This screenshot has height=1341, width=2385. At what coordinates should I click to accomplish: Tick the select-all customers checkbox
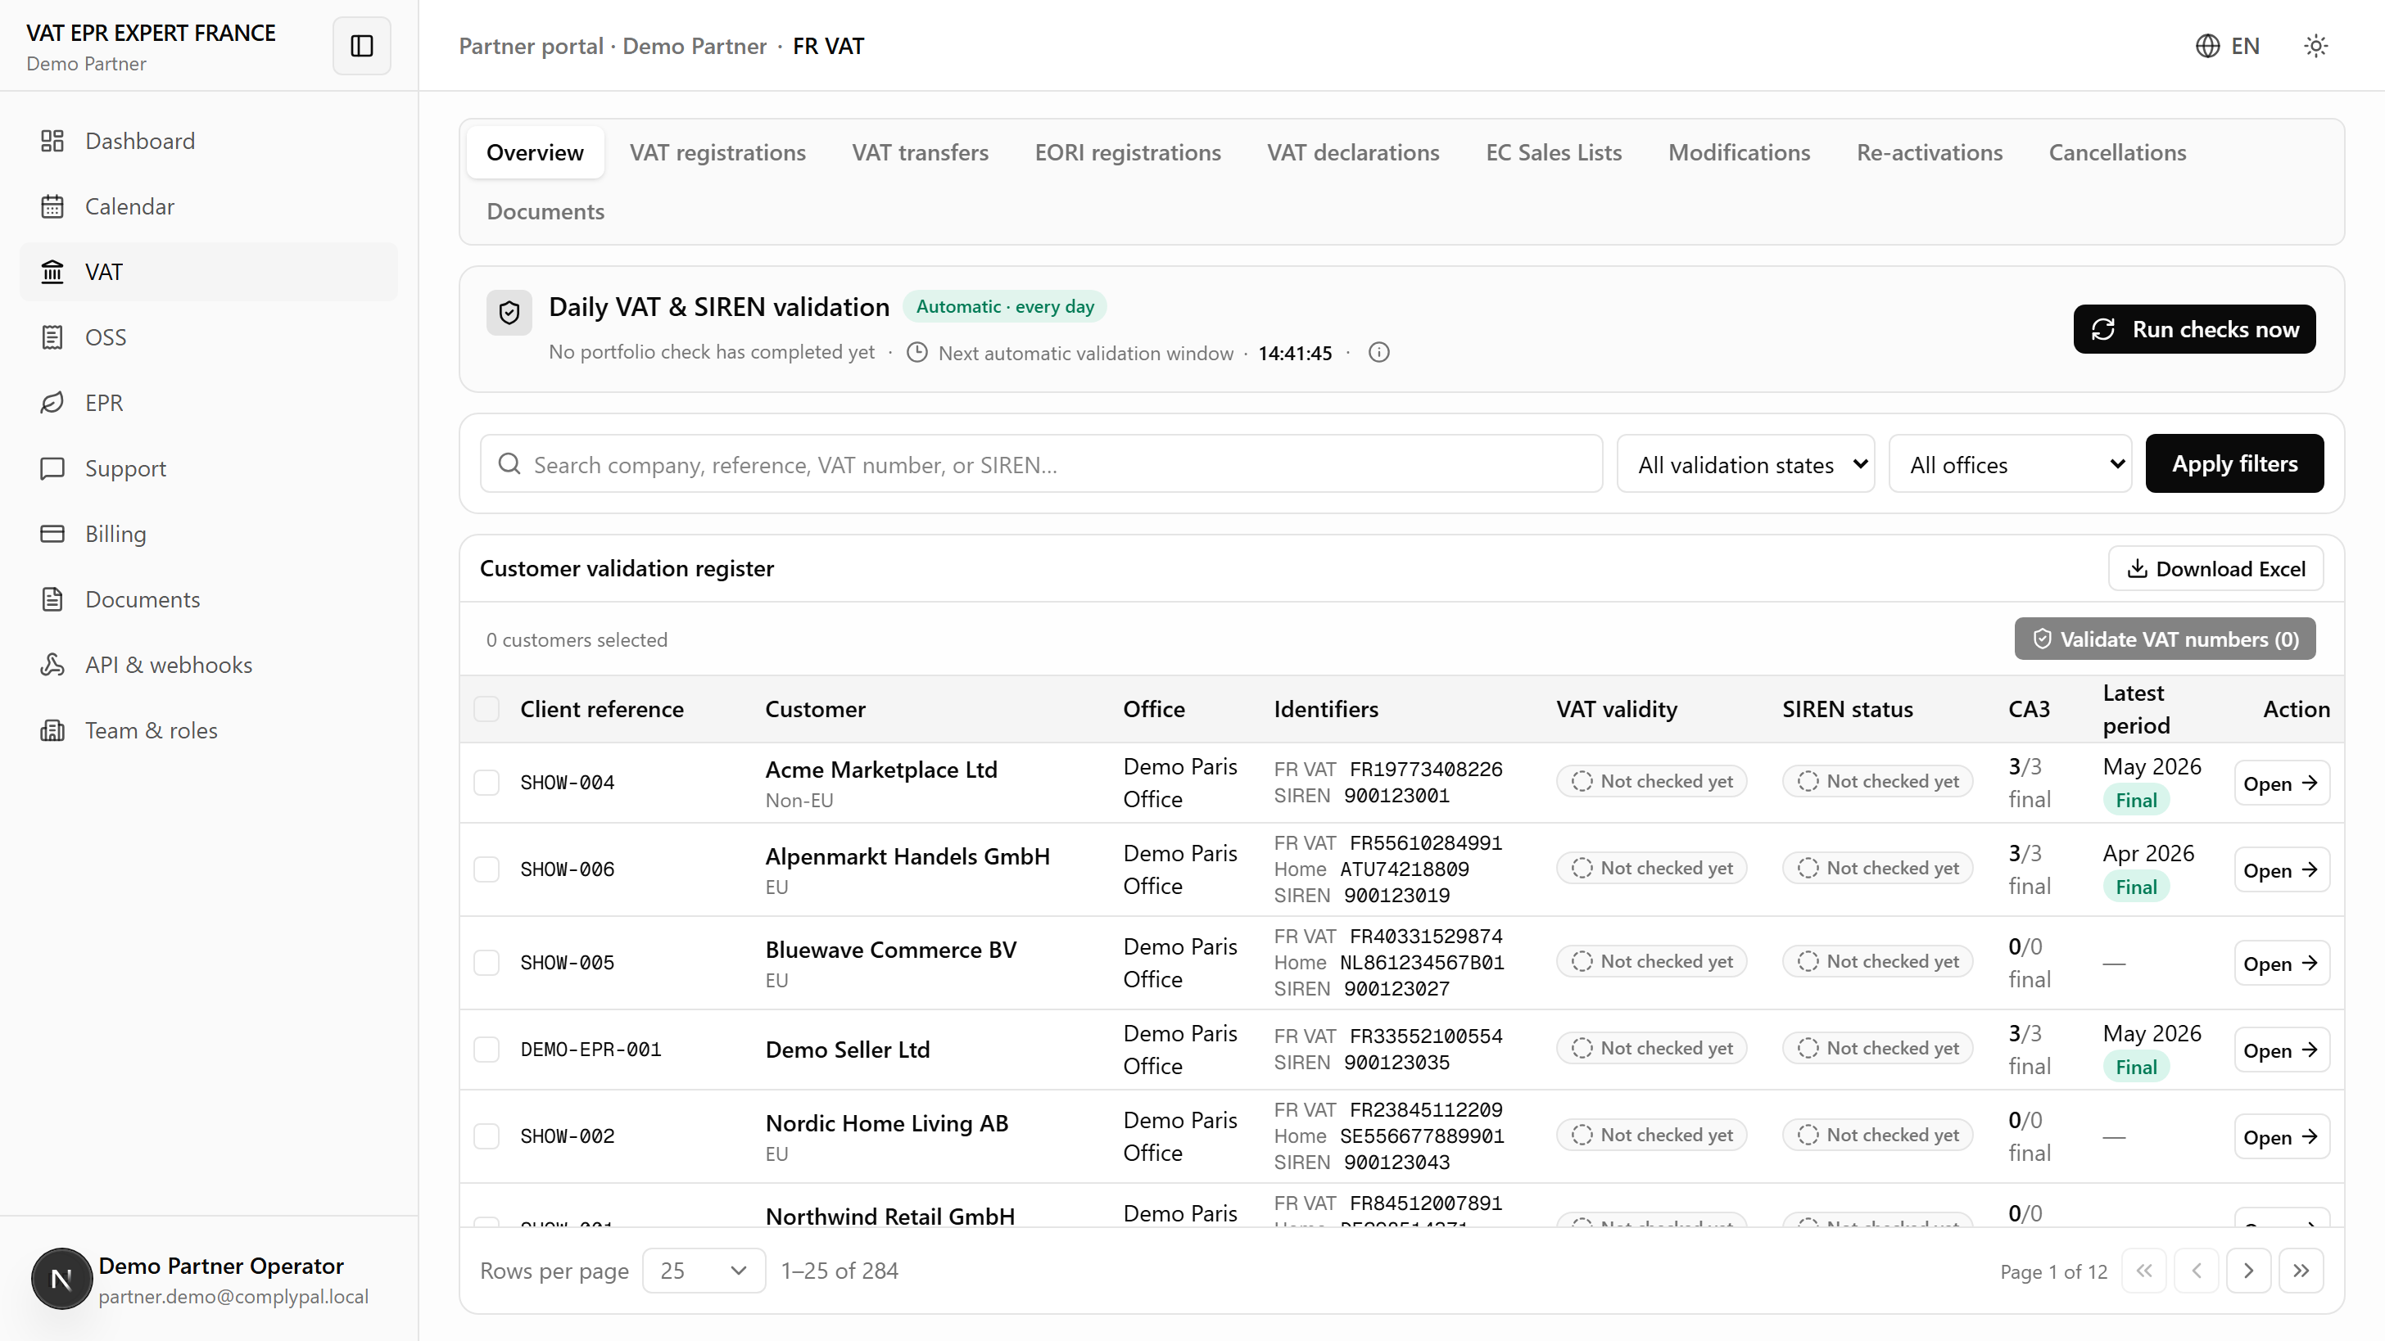point(486,709)
